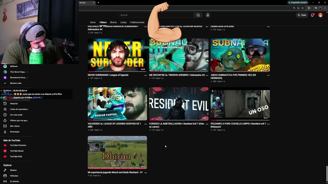Click the Crear button
The image size is (328, 184).
click(302, 15)
